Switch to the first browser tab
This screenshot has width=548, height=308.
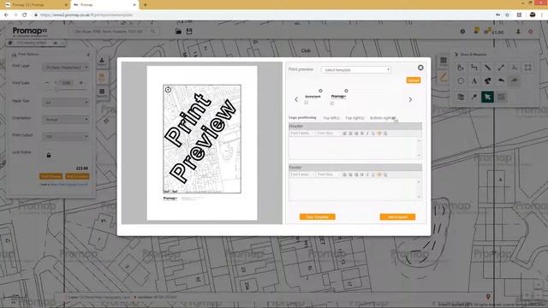pos(35,5)
